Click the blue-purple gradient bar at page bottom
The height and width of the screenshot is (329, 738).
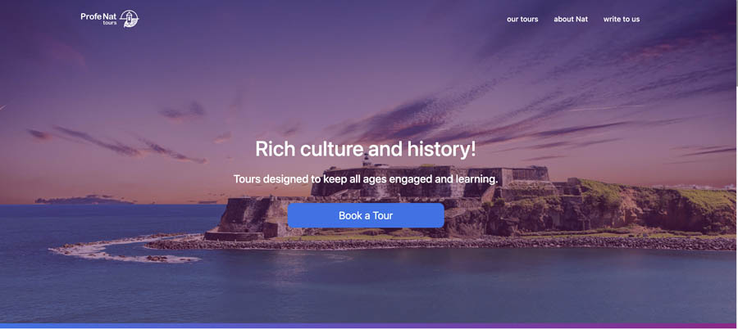369,327
